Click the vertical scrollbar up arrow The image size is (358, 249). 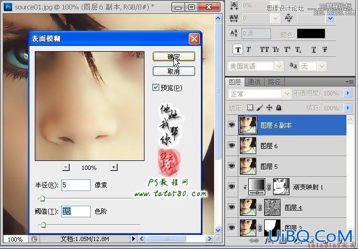point(218,18)
